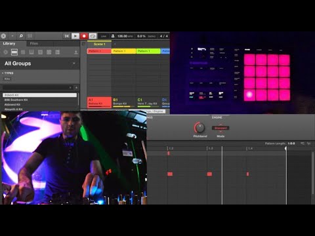Toggle the Link button in header
This screenshot has width=315, height=236.
point(104,36)
